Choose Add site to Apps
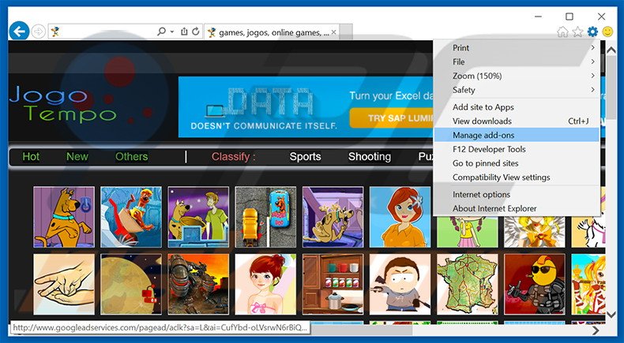The image size is (624, 343). click(x=516, y=107)
